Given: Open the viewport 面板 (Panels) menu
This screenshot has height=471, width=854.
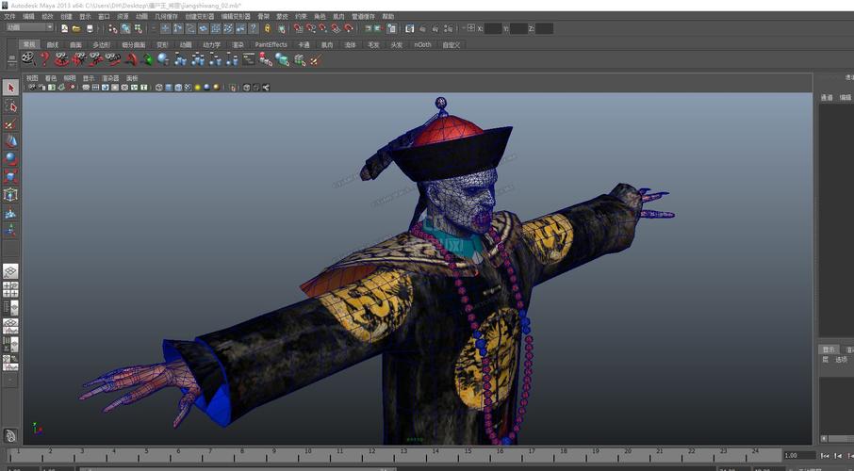Looking at the screenshot, I should pyautogui.click(x=132, y=78).
